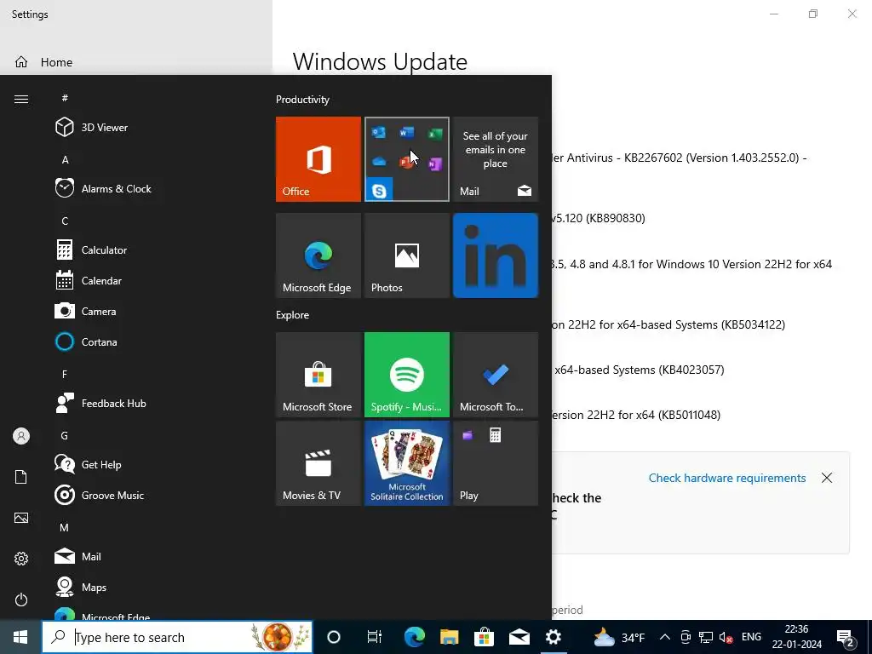
Task: Open Microsoft Solitaire Collection tile
Action: tap(406, 463)
